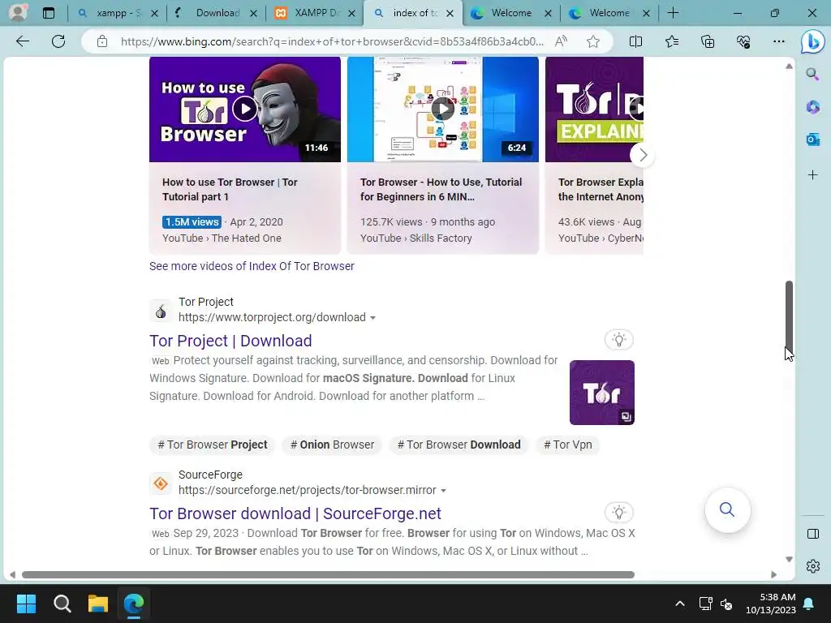Open Tor Explained video thumbnail

(594, 110)
